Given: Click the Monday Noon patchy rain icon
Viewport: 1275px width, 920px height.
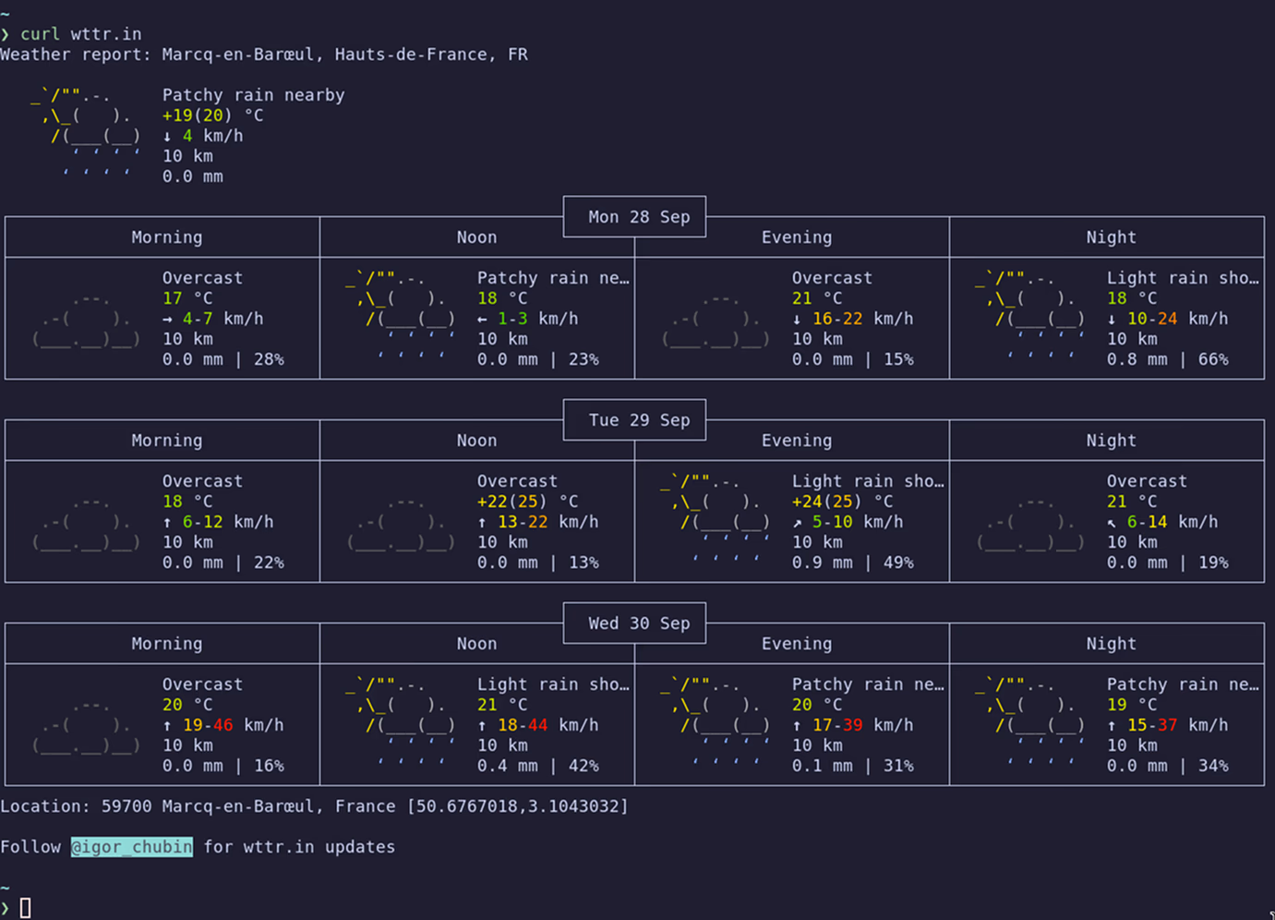Looking at the screenshot, I should coord(401,316).
